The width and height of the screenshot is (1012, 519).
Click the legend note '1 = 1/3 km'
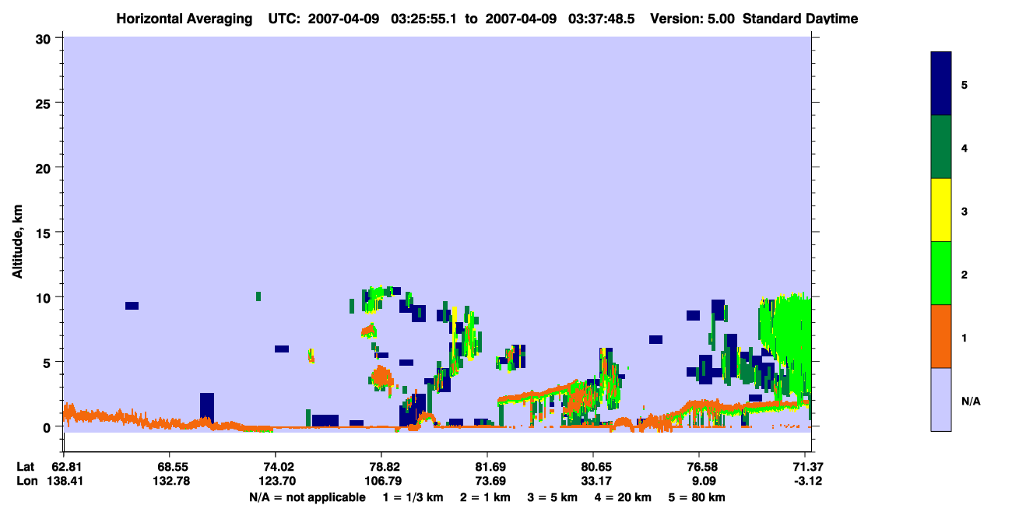(413, 497)
